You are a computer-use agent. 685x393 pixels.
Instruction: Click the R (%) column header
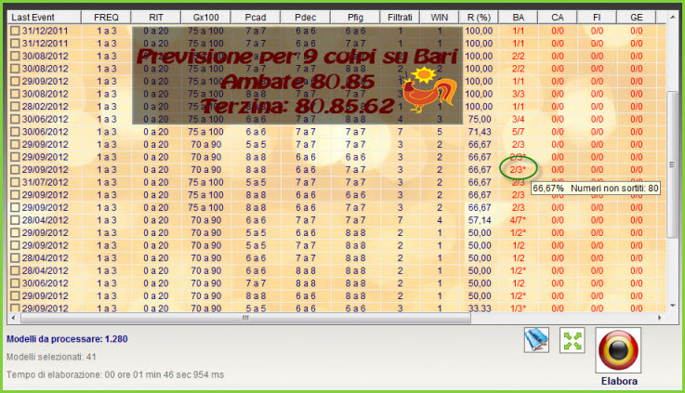click(x=478, y=17)
